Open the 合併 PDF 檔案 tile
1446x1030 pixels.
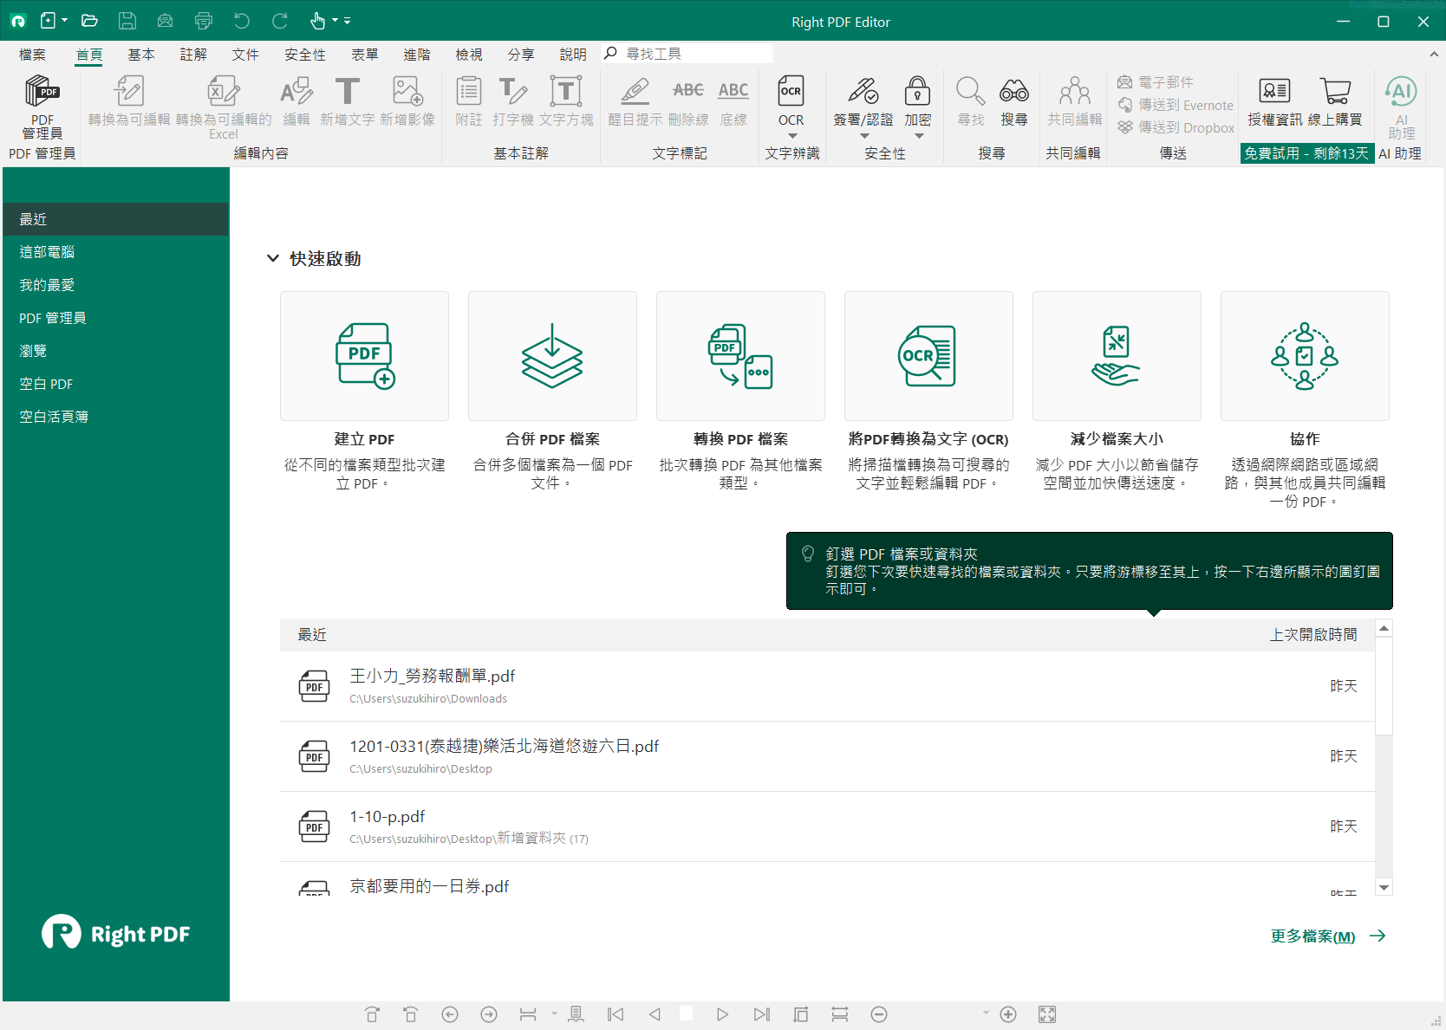pyautogui.click(x=552, y=357)
